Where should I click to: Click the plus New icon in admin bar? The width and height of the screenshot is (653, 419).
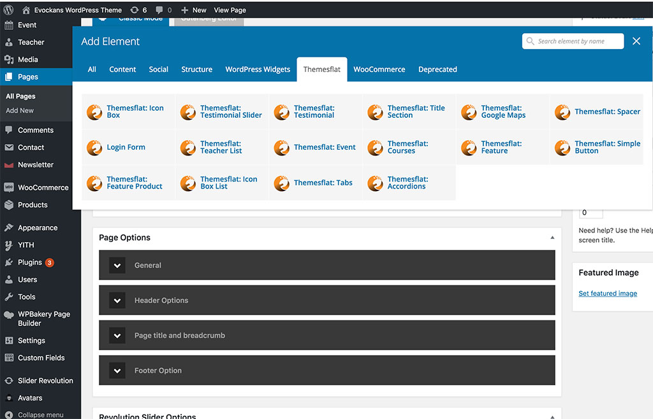tap(184, 10)
